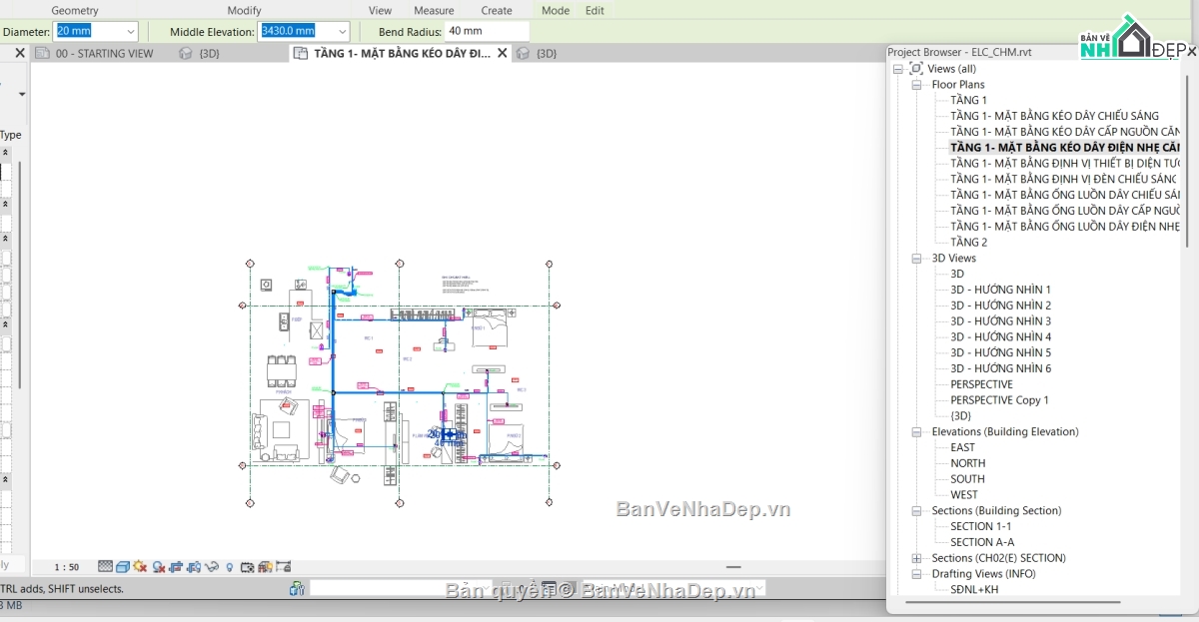1199x622 pixels.
Task: Open the Detail Level icon in view control bar
Action: point(106,566)
